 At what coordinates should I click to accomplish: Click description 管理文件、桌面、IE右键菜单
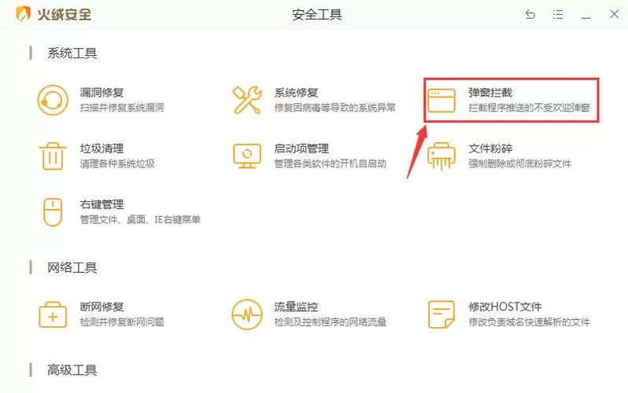click(x=140, y=220)
